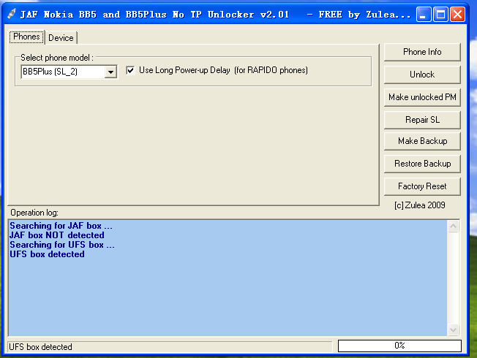Click the 0% progress bar
This screenshot has height=358, width=477.
(399, 346)
